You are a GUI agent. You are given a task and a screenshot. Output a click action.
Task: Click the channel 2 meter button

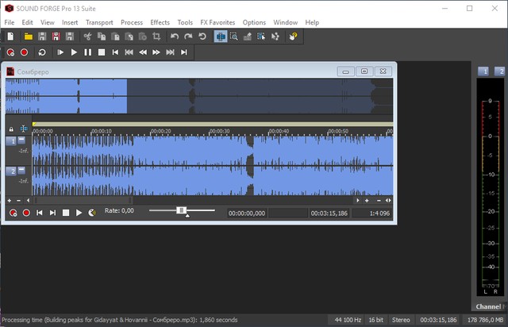tap(500, 72)
